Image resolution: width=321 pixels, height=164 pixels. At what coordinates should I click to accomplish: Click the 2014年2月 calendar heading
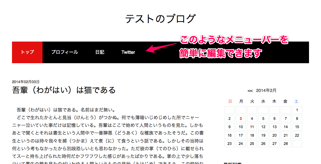(x=266, y=90)
